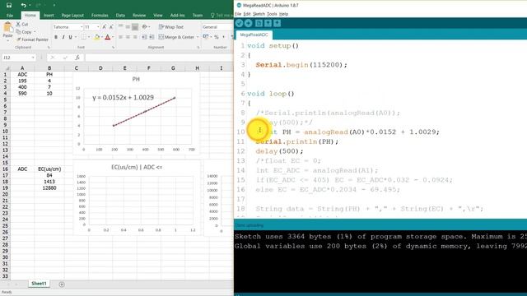The image size is (527, 296).
Task: Expand the Paste options arrow
Action: point(7,40)
